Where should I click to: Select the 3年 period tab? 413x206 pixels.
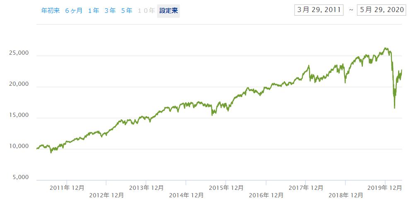click(x=110, y=11)
